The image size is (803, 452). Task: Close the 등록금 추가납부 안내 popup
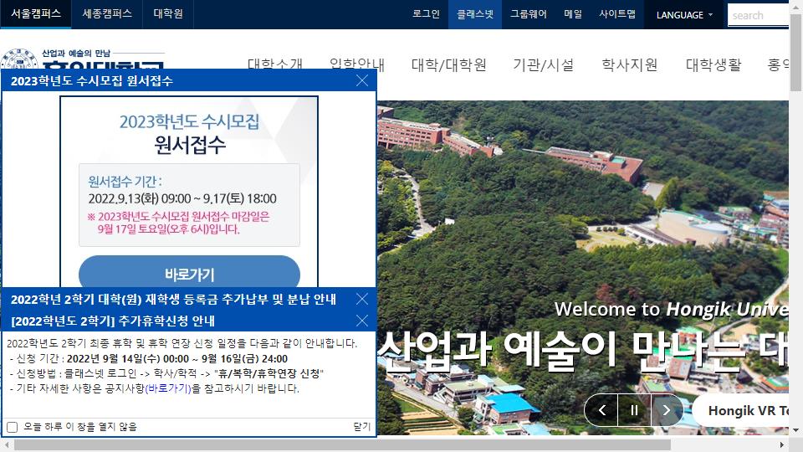pos(362,299)
